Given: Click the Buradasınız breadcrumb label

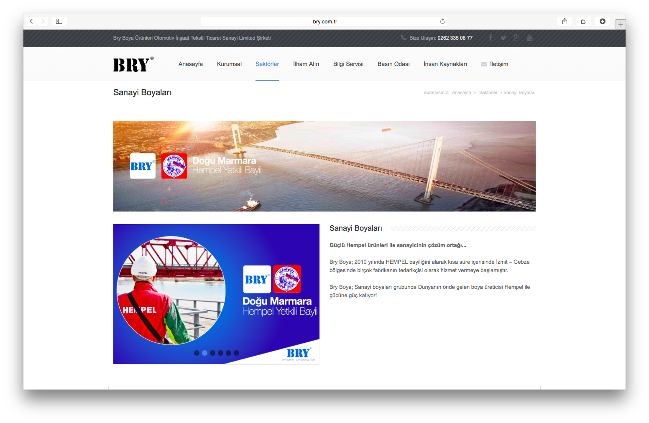Looking at the screenshot, I should pos(436,92).
